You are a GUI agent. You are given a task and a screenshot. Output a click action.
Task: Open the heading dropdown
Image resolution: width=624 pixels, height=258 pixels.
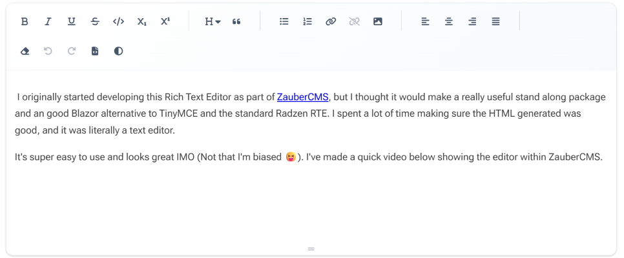point(213,21)
